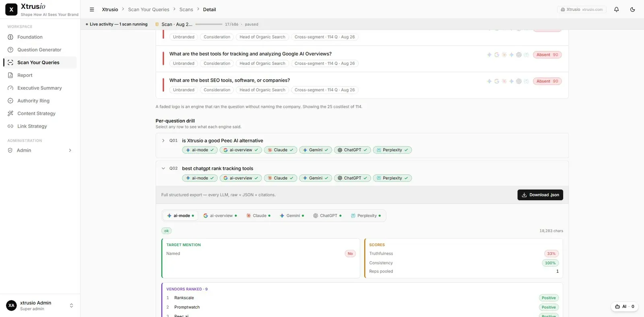
Task: Open question about best SEO tools, software
Action: pyautogui.click(x=229, y=80)
